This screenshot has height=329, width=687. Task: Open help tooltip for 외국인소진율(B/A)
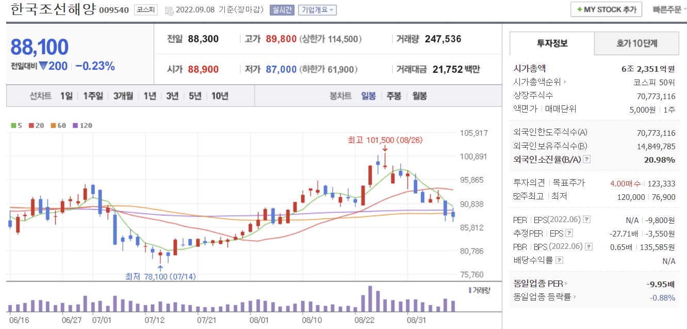point(586,159)
